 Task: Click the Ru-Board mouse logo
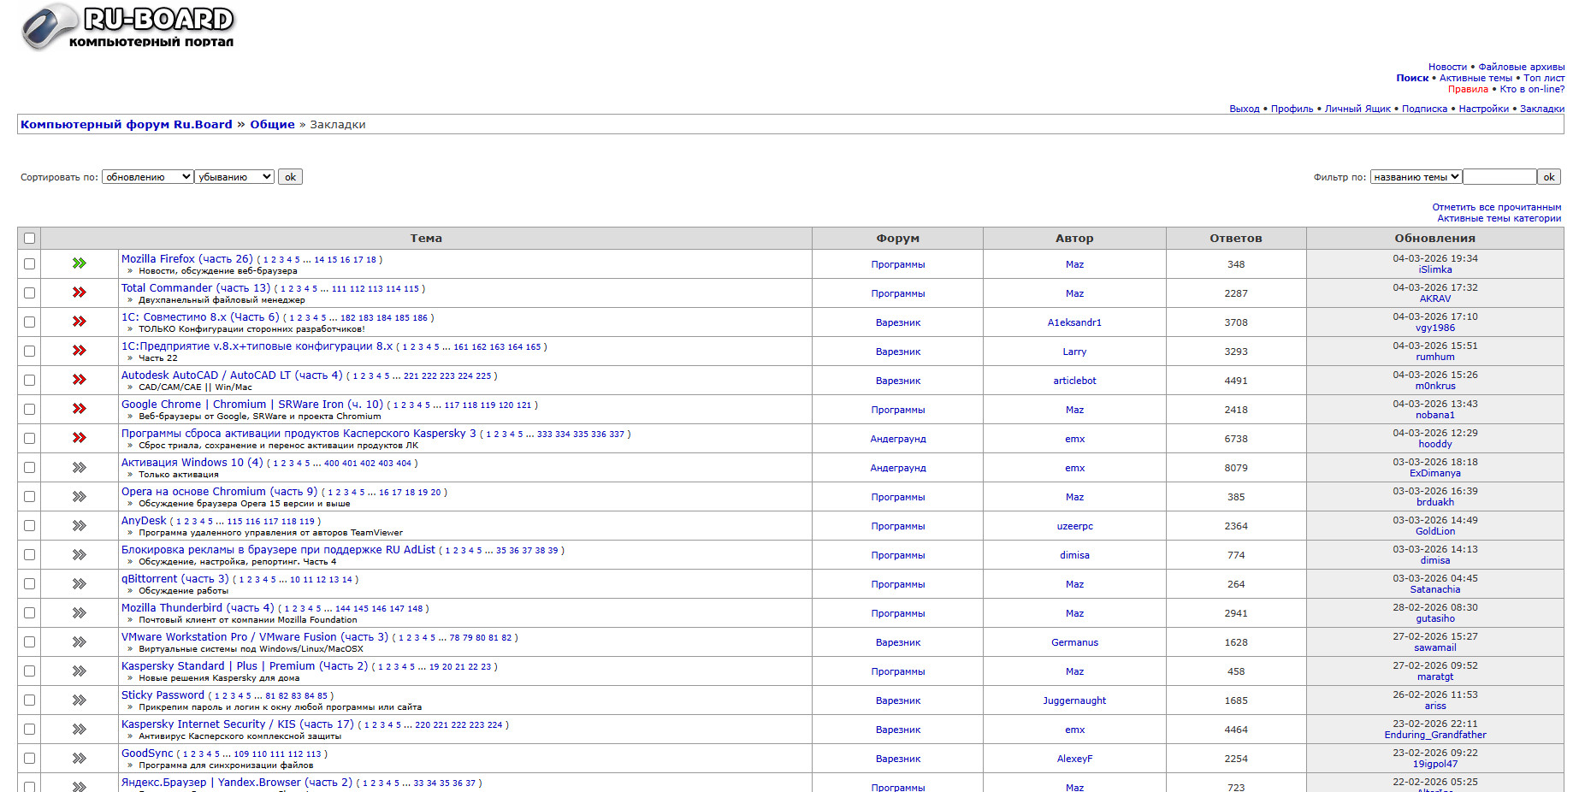[128, 26]
